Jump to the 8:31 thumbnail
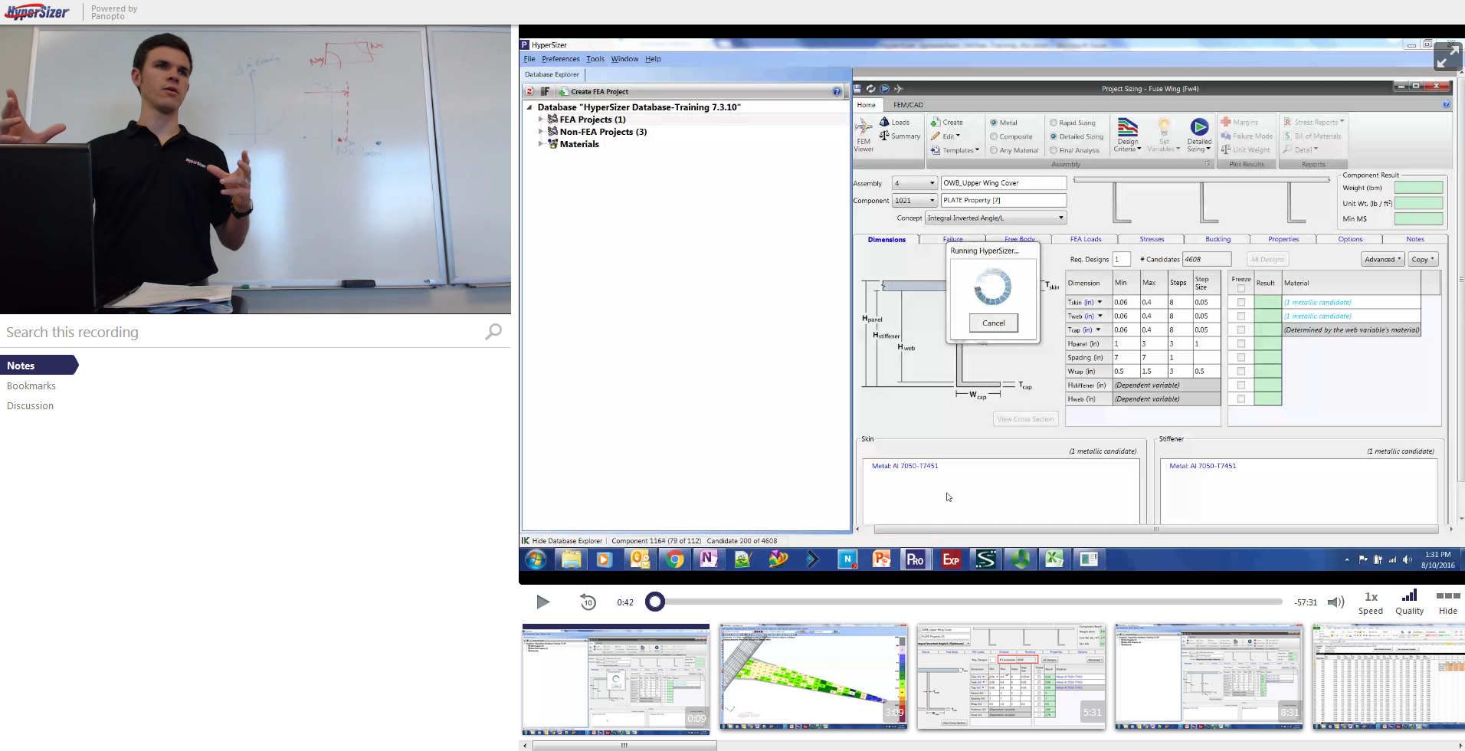 [1209, 676]
